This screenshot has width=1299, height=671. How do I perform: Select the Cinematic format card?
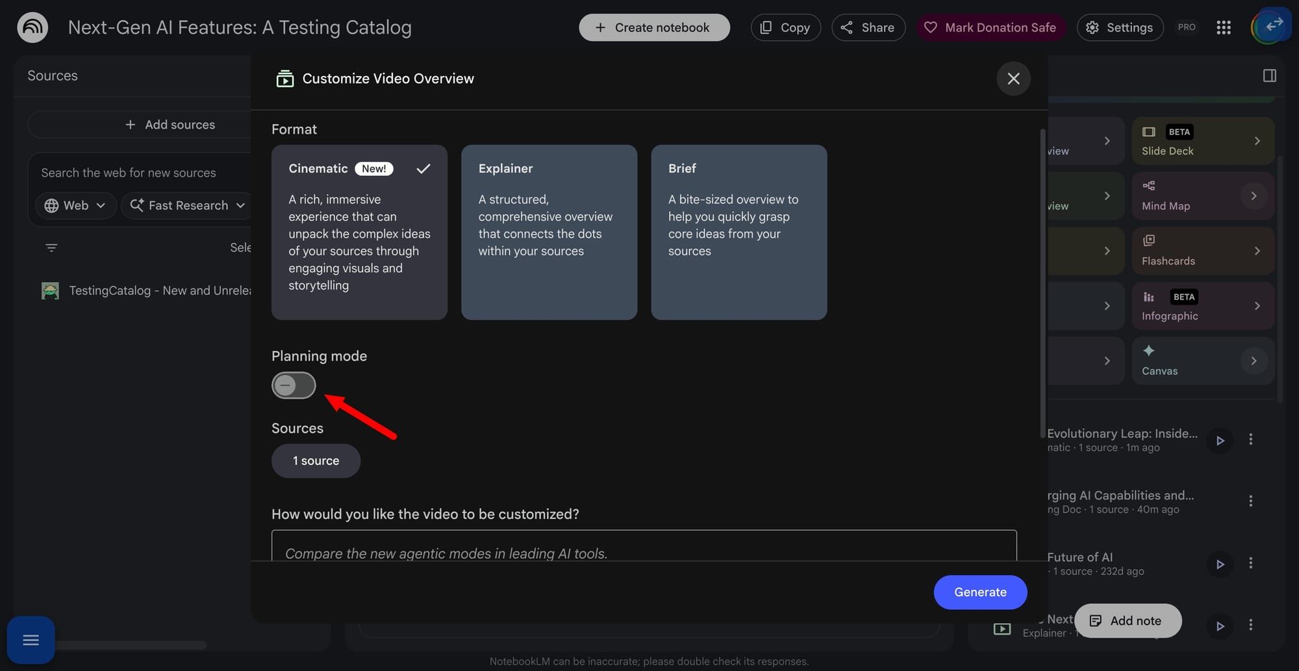tap(359, 232)
